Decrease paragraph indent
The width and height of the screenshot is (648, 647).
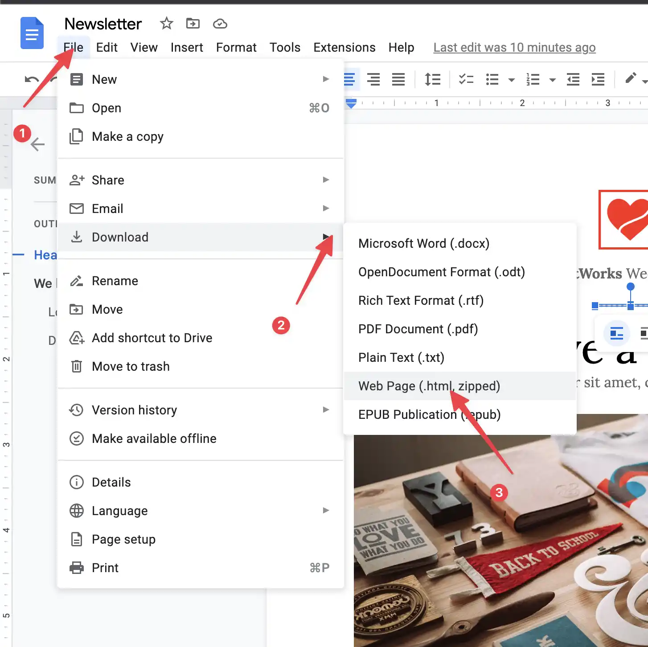tap(573, 80)
